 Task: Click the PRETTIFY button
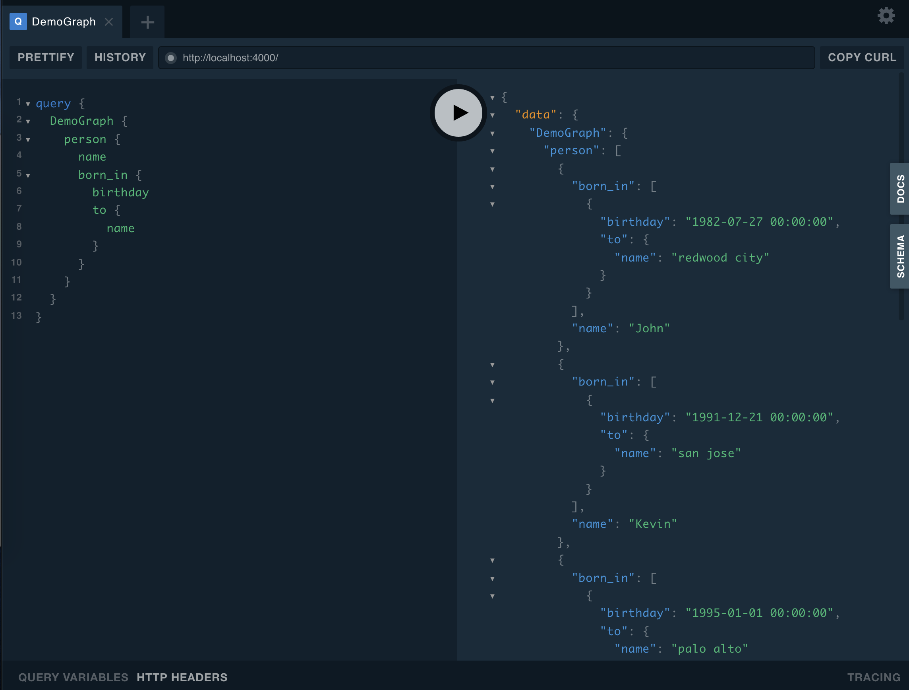click(46, 58)
